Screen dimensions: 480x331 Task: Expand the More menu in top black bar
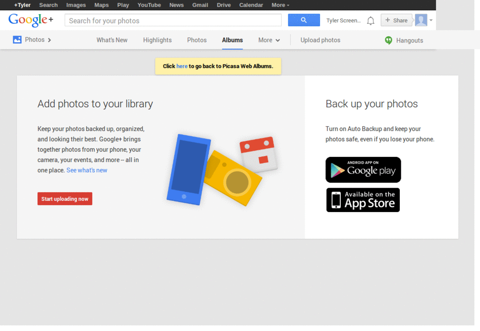280,5
